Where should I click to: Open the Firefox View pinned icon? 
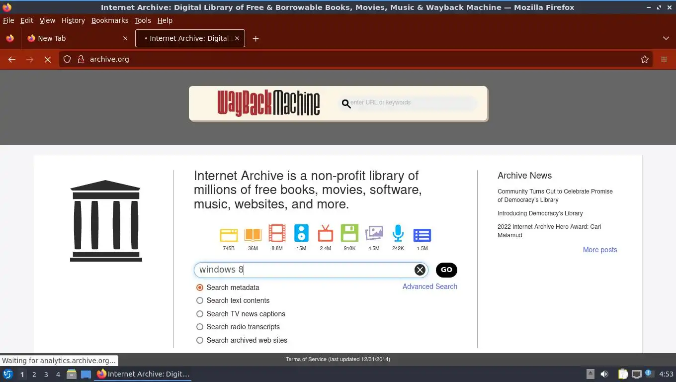(x=10, y=38)
